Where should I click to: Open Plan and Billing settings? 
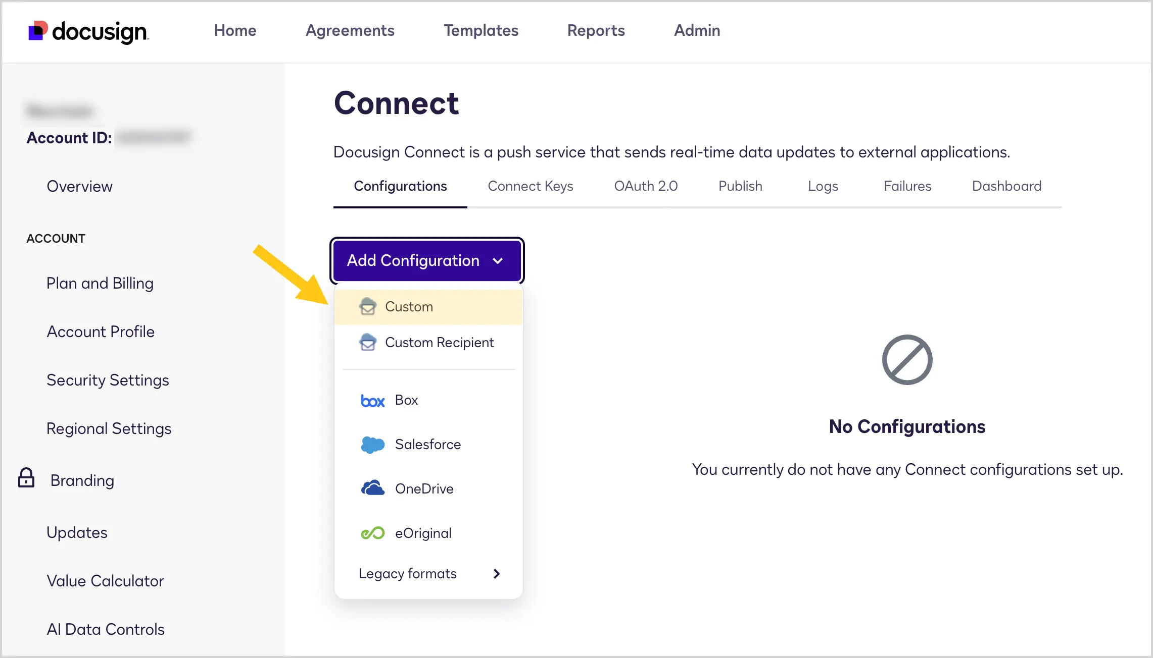[100, 283]
